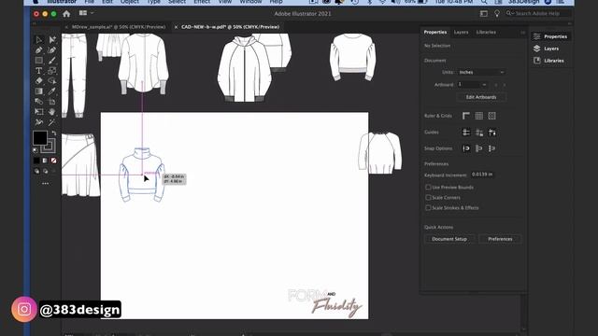Go to the previous artboard arrow
Image resolution: width=598 pixels, height=336 pixels.
(496, 85)
